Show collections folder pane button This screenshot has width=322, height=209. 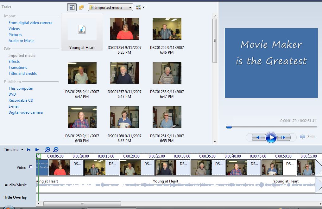pyautogui.click(x=81, y=8)
